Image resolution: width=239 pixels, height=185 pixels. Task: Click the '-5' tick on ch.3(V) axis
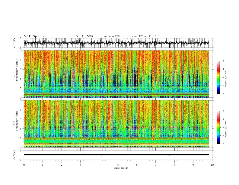pyautogui.click(x=20, y=160)
